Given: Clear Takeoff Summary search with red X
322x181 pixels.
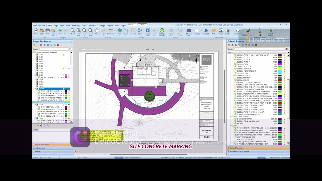Looking at the screenshot, I should pyautogui.click(x=287, y=49).
